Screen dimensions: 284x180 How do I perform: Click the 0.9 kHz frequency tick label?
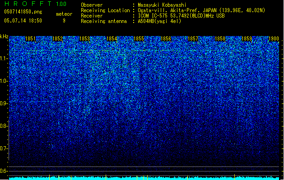[x=3, y=103]
